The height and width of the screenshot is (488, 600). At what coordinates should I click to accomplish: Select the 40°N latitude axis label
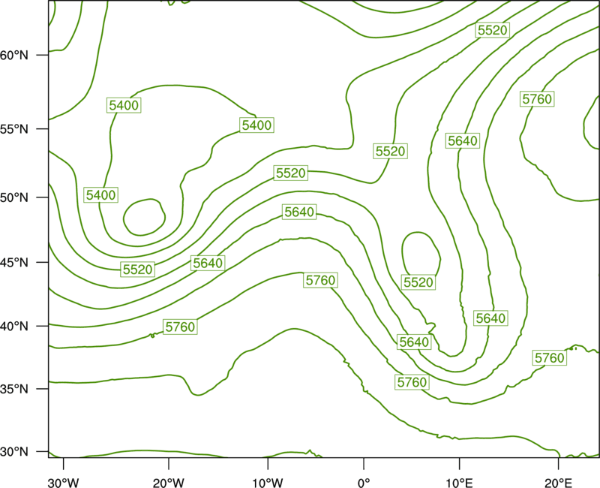(x=14, y=327)
